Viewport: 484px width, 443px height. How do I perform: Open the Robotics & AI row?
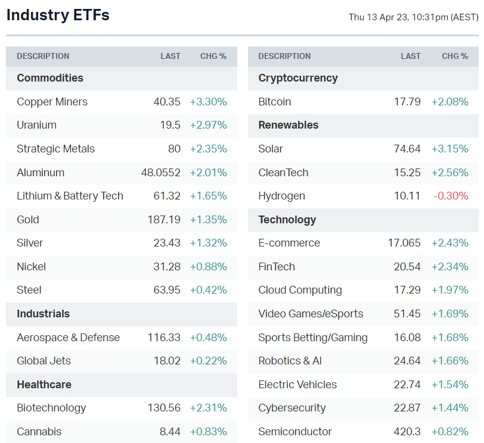click(290, 361)
